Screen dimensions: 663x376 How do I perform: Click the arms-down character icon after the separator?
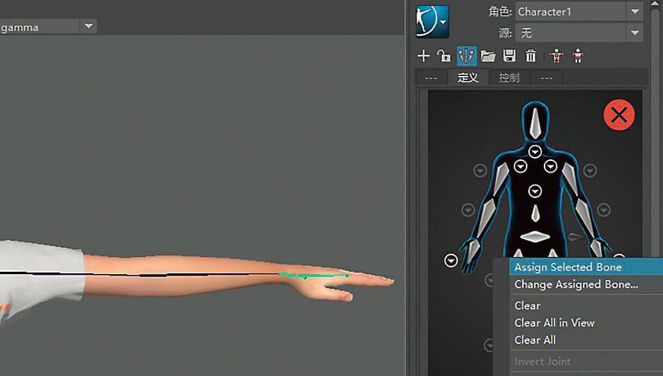577,56
